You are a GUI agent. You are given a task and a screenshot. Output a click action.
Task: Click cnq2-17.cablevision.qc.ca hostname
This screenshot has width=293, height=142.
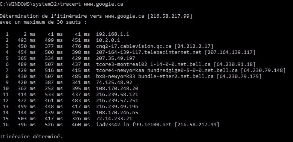tap(134, 46)
